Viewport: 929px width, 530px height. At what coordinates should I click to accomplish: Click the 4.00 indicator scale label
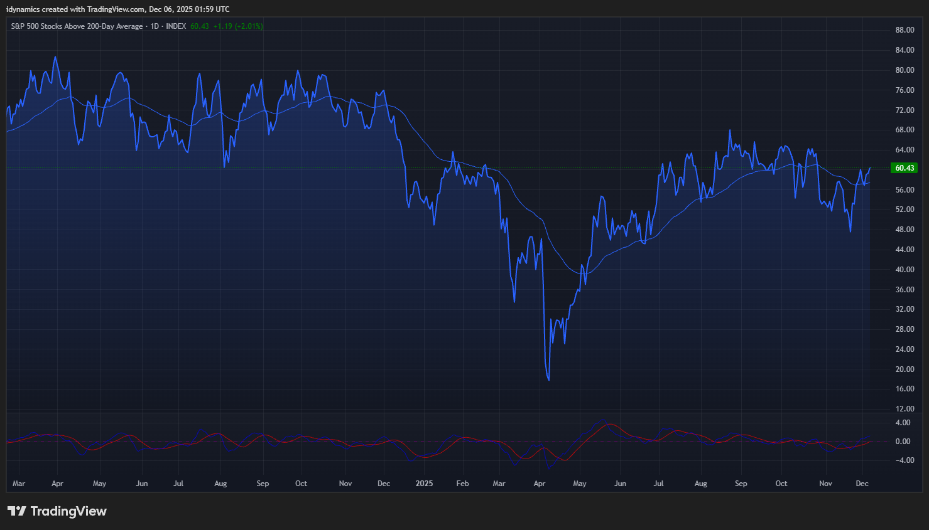coord(903,423)
